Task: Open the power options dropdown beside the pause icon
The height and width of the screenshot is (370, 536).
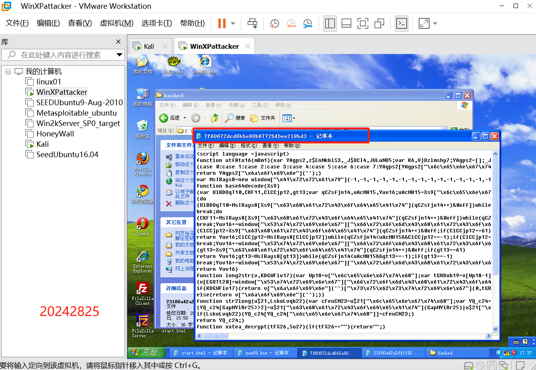Action: 233,24
